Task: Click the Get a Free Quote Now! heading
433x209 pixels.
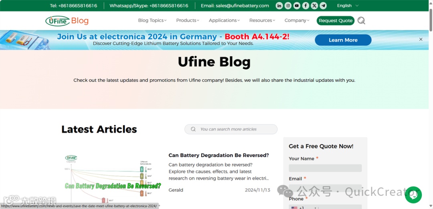Action: click(321, 147)
